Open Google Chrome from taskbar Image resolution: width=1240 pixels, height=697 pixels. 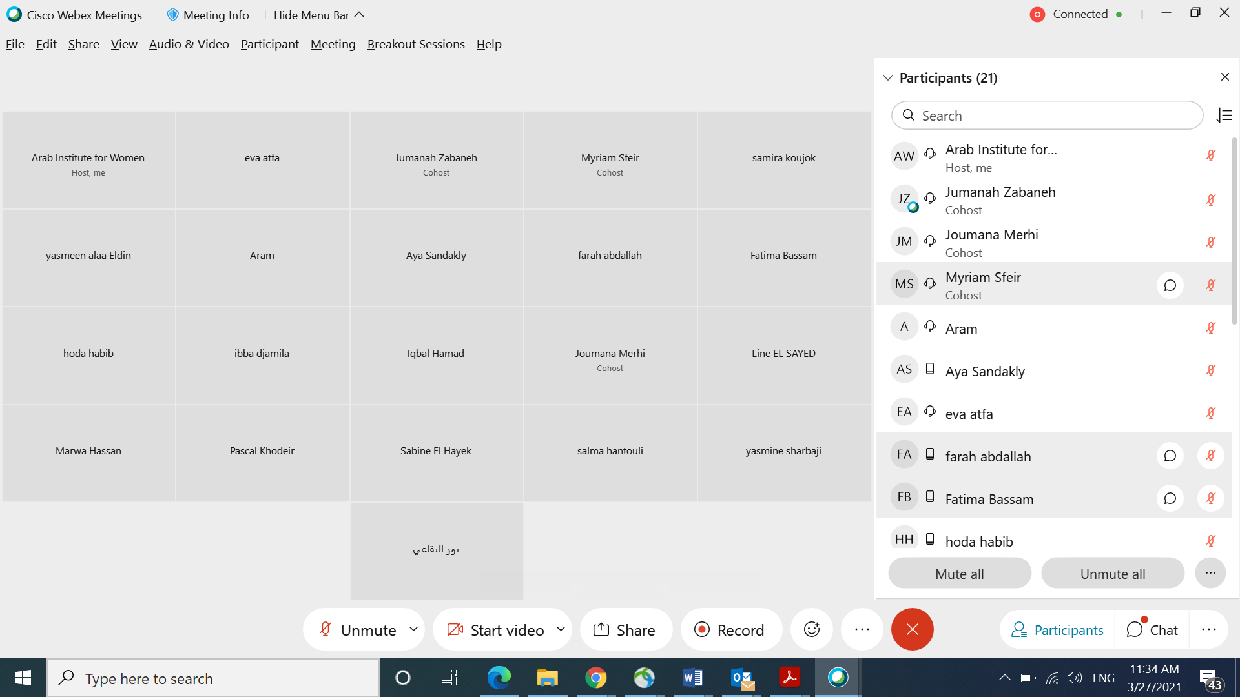pyautogui.click(x=595, y=678)
